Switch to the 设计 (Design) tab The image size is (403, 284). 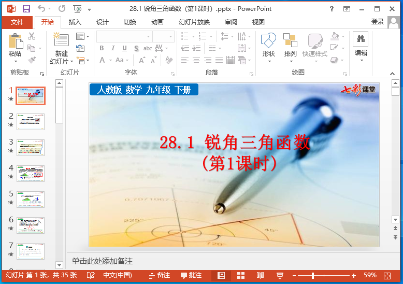[x=102, y=22]
